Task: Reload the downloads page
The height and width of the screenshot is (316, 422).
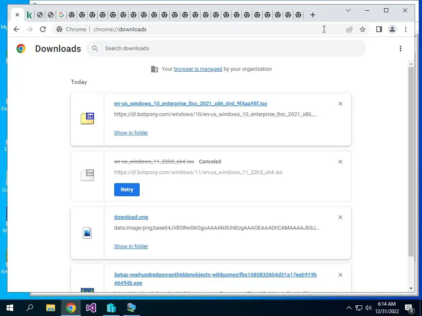Action: point(43,29)
